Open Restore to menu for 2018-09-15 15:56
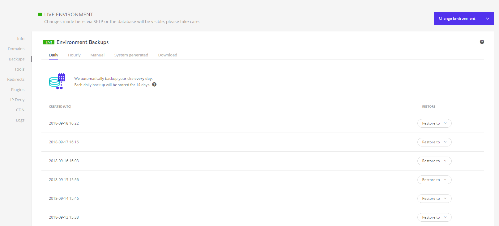The width and height of the screenshot is (499, 226). (x=434, y=180)
